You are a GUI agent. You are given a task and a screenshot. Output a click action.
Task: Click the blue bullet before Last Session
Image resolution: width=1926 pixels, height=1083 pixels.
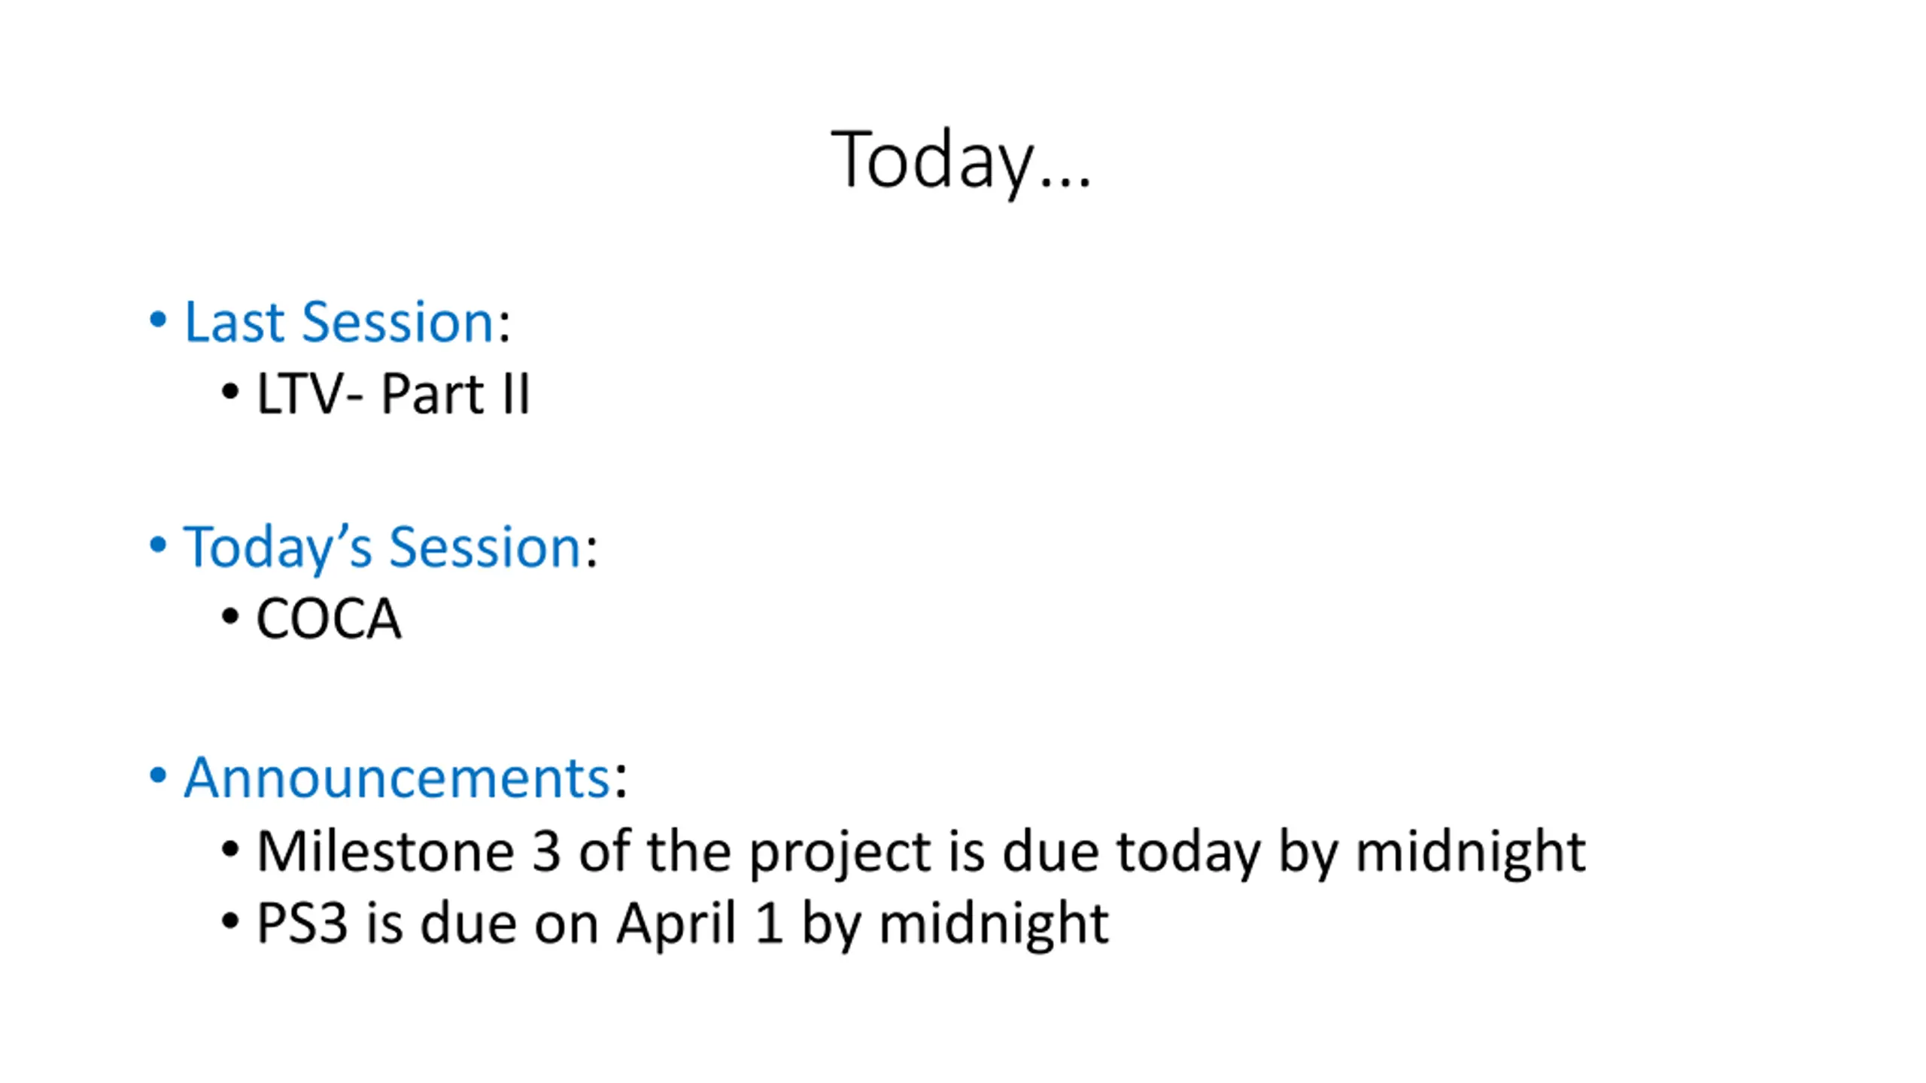[x=157, y=320]
